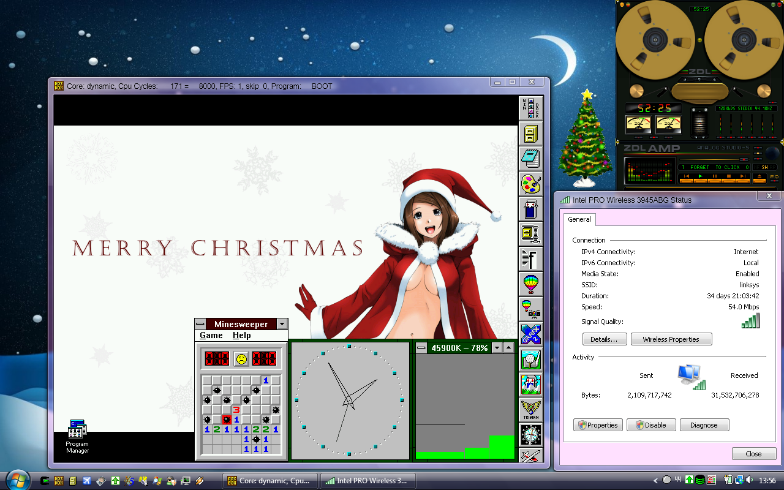Click the Properties button with shield
Screen dimensions: 784x490
(x=598, y=425)
